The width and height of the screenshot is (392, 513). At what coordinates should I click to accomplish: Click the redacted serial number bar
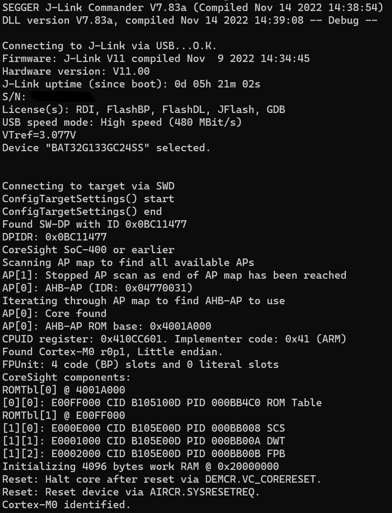[62, 97]
